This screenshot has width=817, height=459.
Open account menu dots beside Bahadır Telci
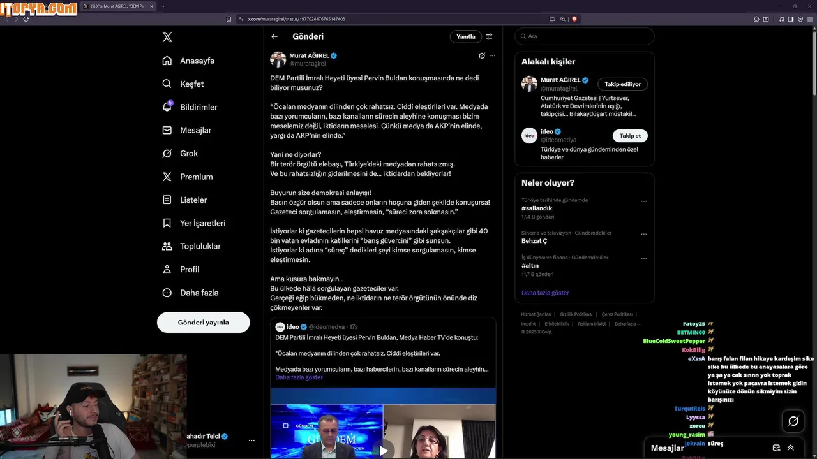click(x=251, y=441)
